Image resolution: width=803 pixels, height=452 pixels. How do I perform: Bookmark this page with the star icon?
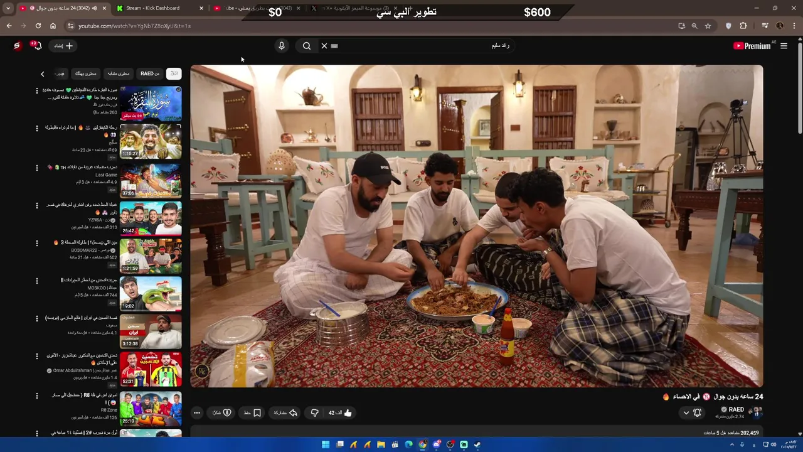(708, 26)
